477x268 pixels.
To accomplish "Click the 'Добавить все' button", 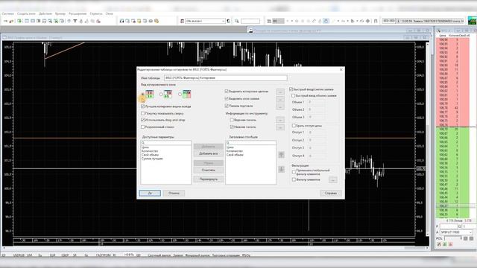I will 209,154.
